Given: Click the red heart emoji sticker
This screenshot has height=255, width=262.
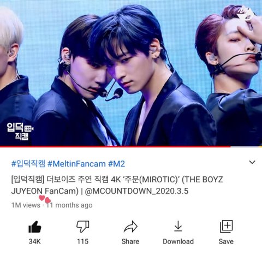Looking at the screenshot, I should click(x=45, y=199).
